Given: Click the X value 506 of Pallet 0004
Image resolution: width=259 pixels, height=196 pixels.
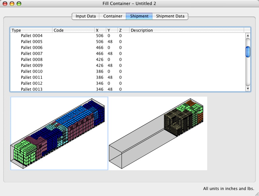Looking at the screenshot, I should tap(100, 36).
